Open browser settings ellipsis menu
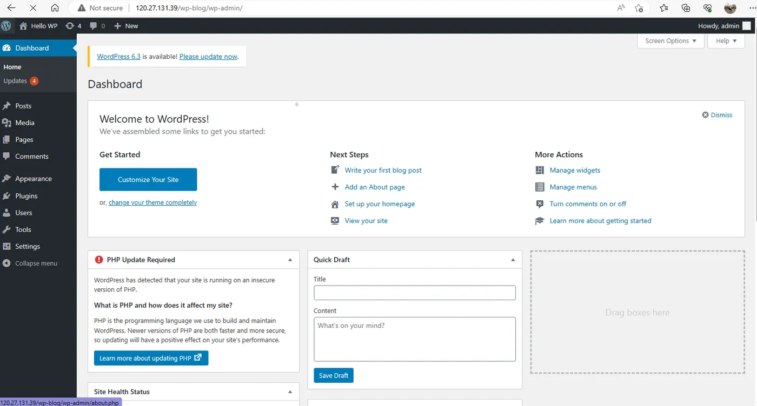Image resolution: width=757 pixels, height=406 pixels. 752,8
